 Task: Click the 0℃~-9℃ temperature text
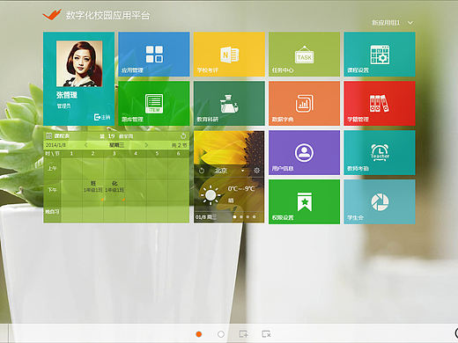241,188
